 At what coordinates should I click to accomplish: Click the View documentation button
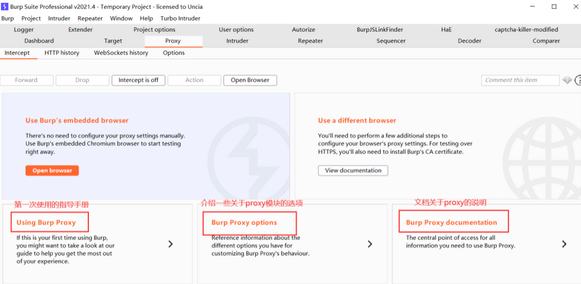(353, 170)
